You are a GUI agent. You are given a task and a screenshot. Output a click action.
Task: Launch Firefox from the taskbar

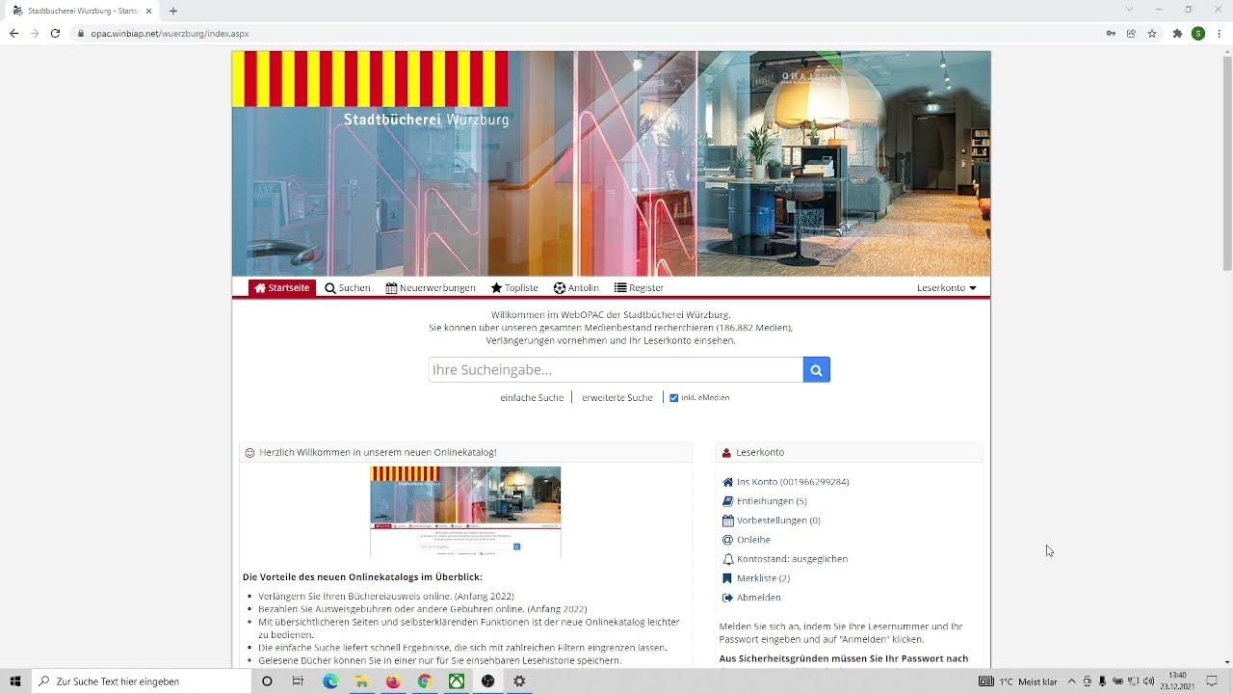point(393,681)
